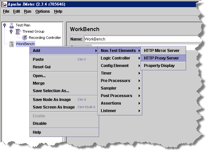Click Disable in the context menu
The image size is (207, 151).
point(40,124)
